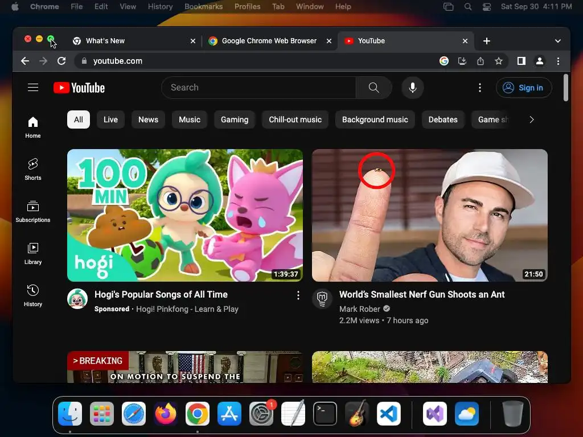The width and height of the screenshot is (583, 437).
Task: Open the History menu in menu bar
Action: (160, 7)
